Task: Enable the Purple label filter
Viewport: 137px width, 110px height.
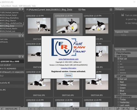Action: (x=118, y=94)
